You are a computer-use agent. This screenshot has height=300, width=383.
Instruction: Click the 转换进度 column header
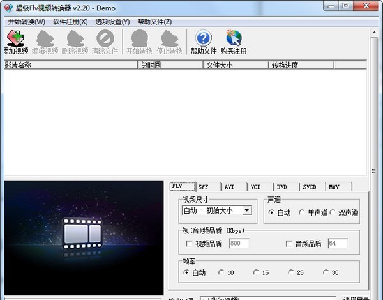[301, 65]
